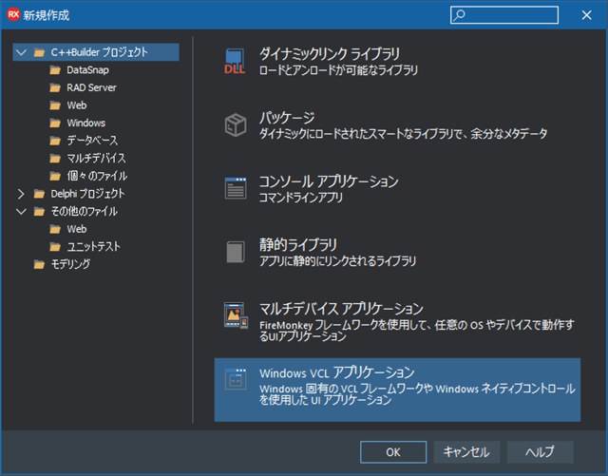The width and height of the screenshot is (608, 476).
Task: Click folder icon next to 個々のファイル
Action: click(55, 176)
